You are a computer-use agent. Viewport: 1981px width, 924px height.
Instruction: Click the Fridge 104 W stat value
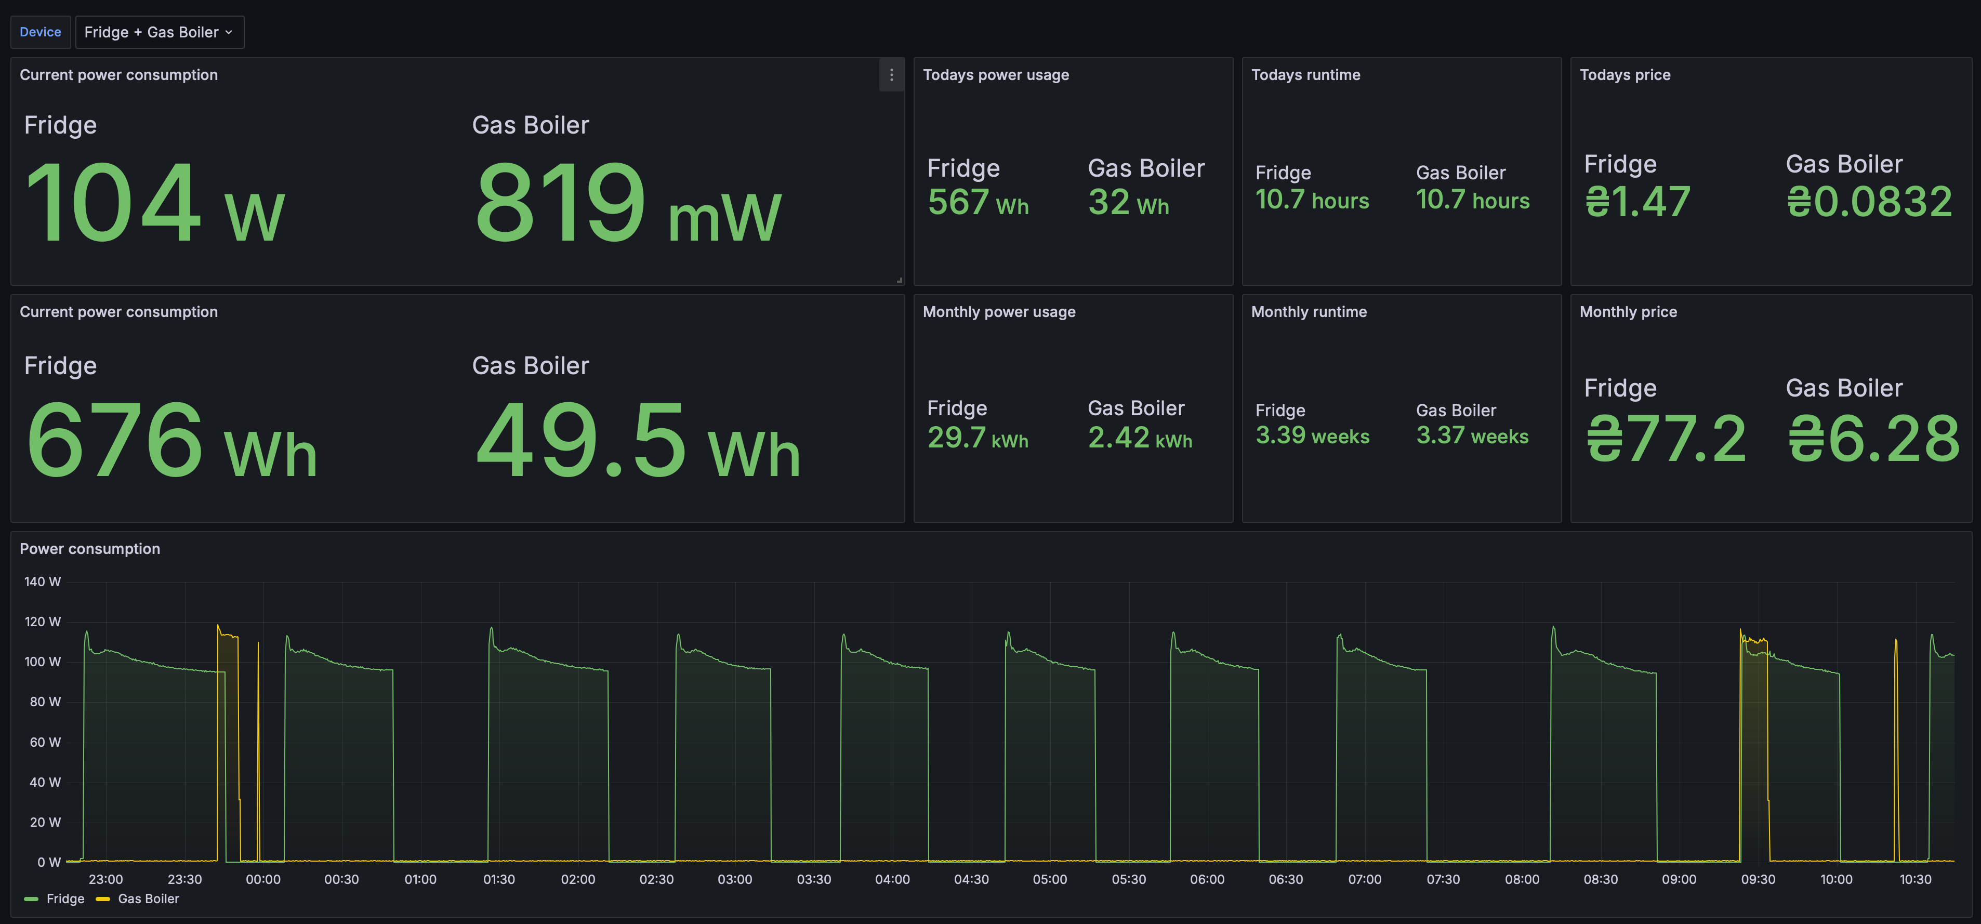(x=154, y=204)
